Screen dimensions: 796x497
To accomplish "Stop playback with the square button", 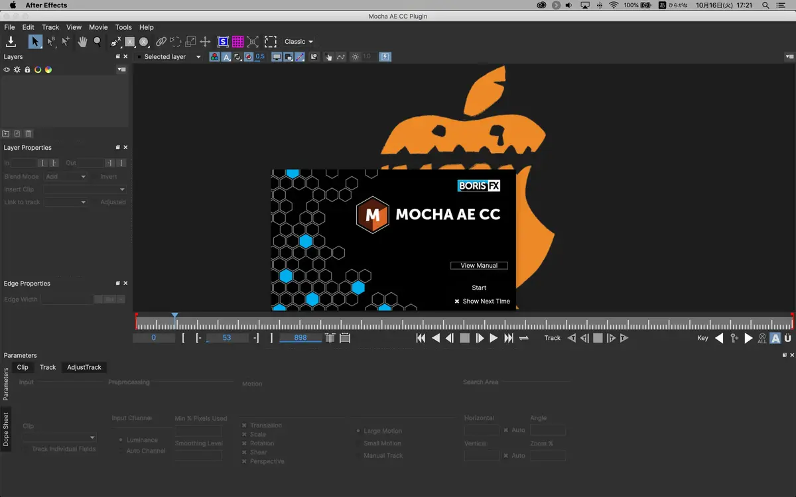I will tap(464, 338).
